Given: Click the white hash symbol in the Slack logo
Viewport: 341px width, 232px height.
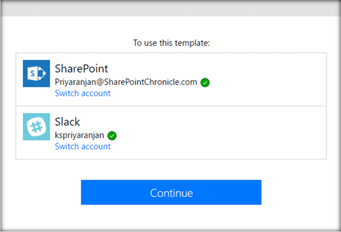Looking at the screenshot, I should (x=37, y=127).
